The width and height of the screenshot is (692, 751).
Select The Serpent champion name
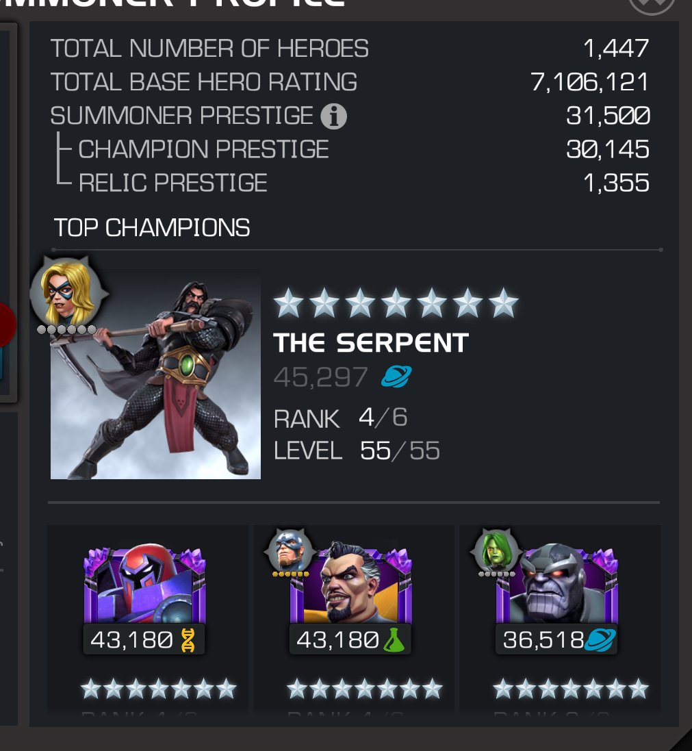[371, 343]
